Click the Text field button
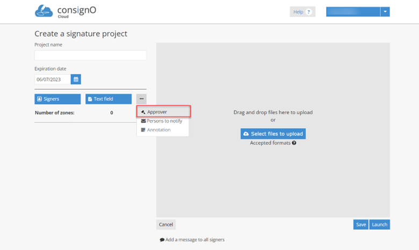419x250 pixels. point(109,99)
